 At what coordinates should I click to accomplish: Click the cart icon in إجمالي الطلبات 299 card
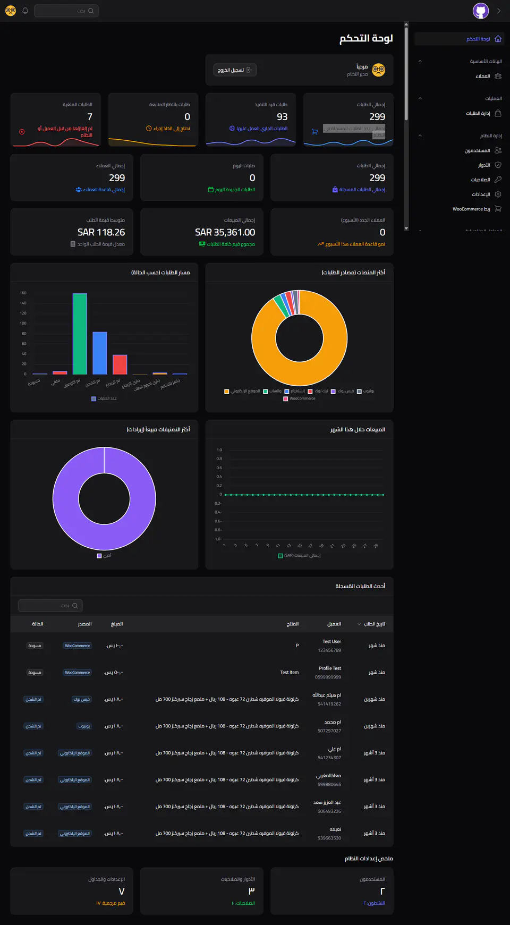[314, 132]
